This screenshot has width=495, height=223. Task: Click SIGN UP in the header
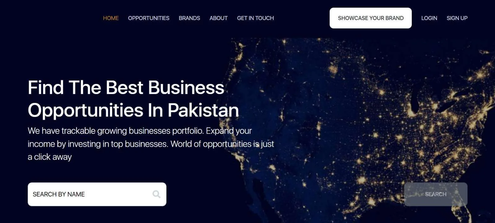tap(457, 18)
